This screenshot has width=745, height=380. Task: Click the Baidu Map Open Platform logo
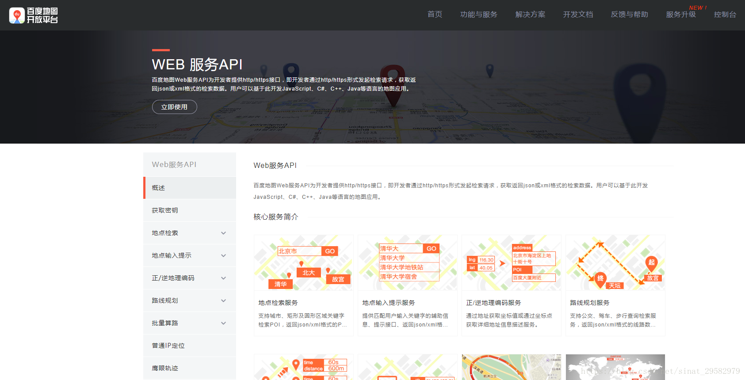click(34, 15)
